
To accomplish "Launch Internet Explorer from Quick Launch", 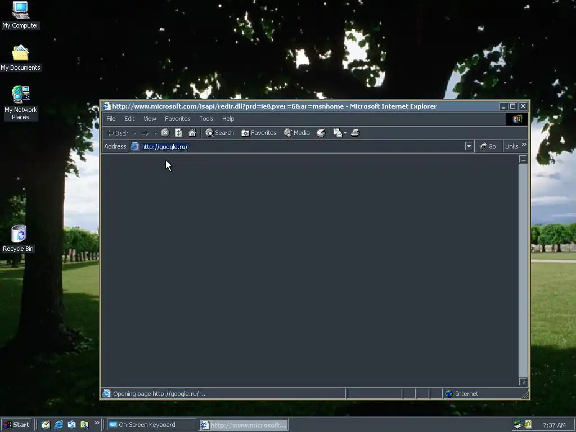I will click(58, 425).
